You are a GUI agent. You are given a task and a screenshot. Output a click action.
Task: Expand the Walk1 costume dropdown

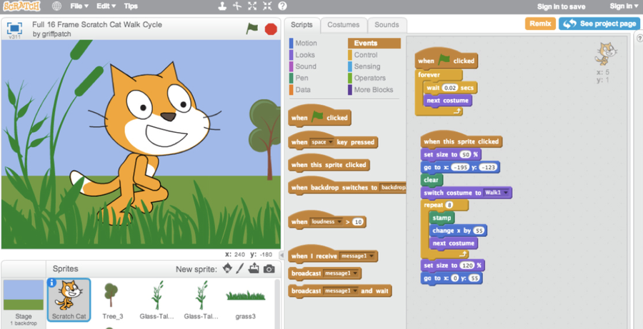point(507,193)
